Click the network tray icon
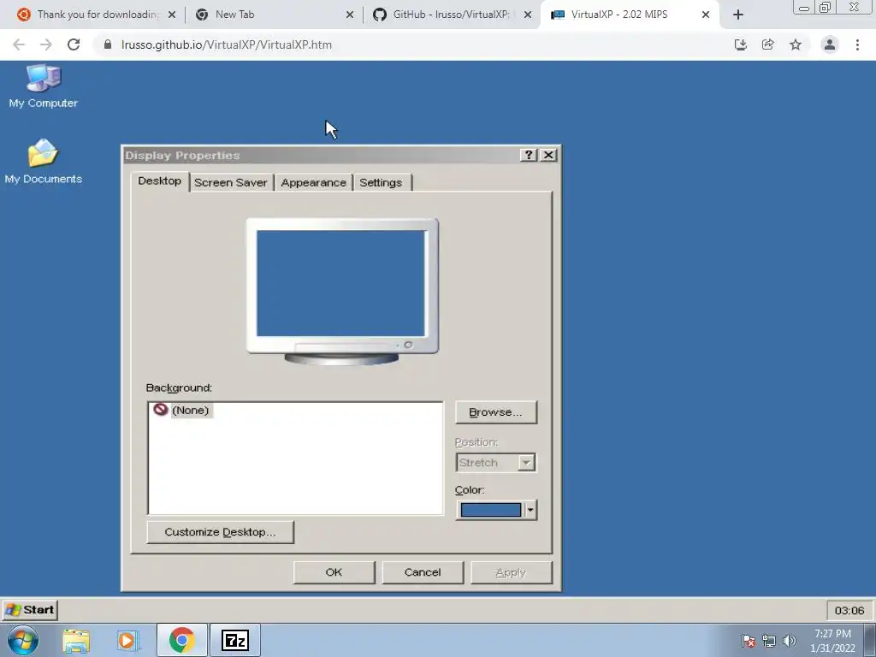876x657 pixels. 769,641
